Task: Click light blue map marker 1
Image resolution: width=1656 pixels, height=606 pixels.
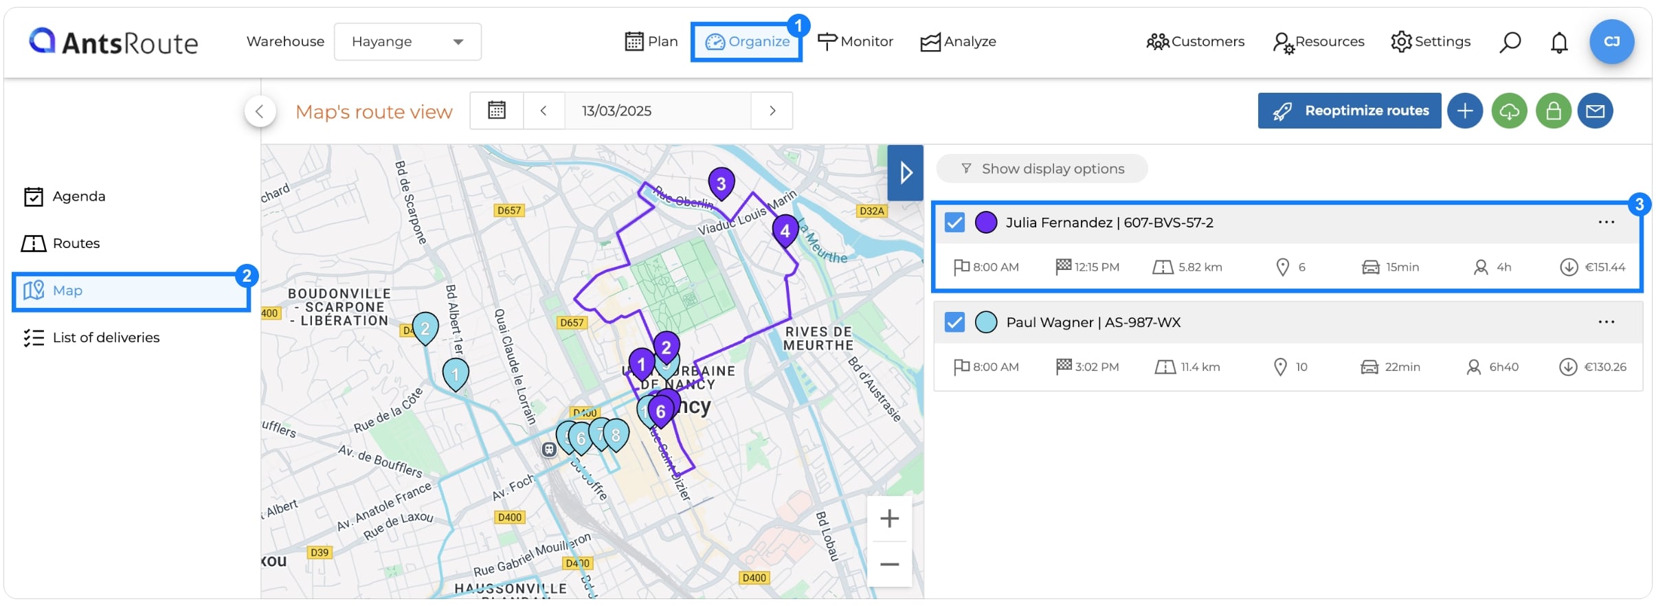Action: 455,375
